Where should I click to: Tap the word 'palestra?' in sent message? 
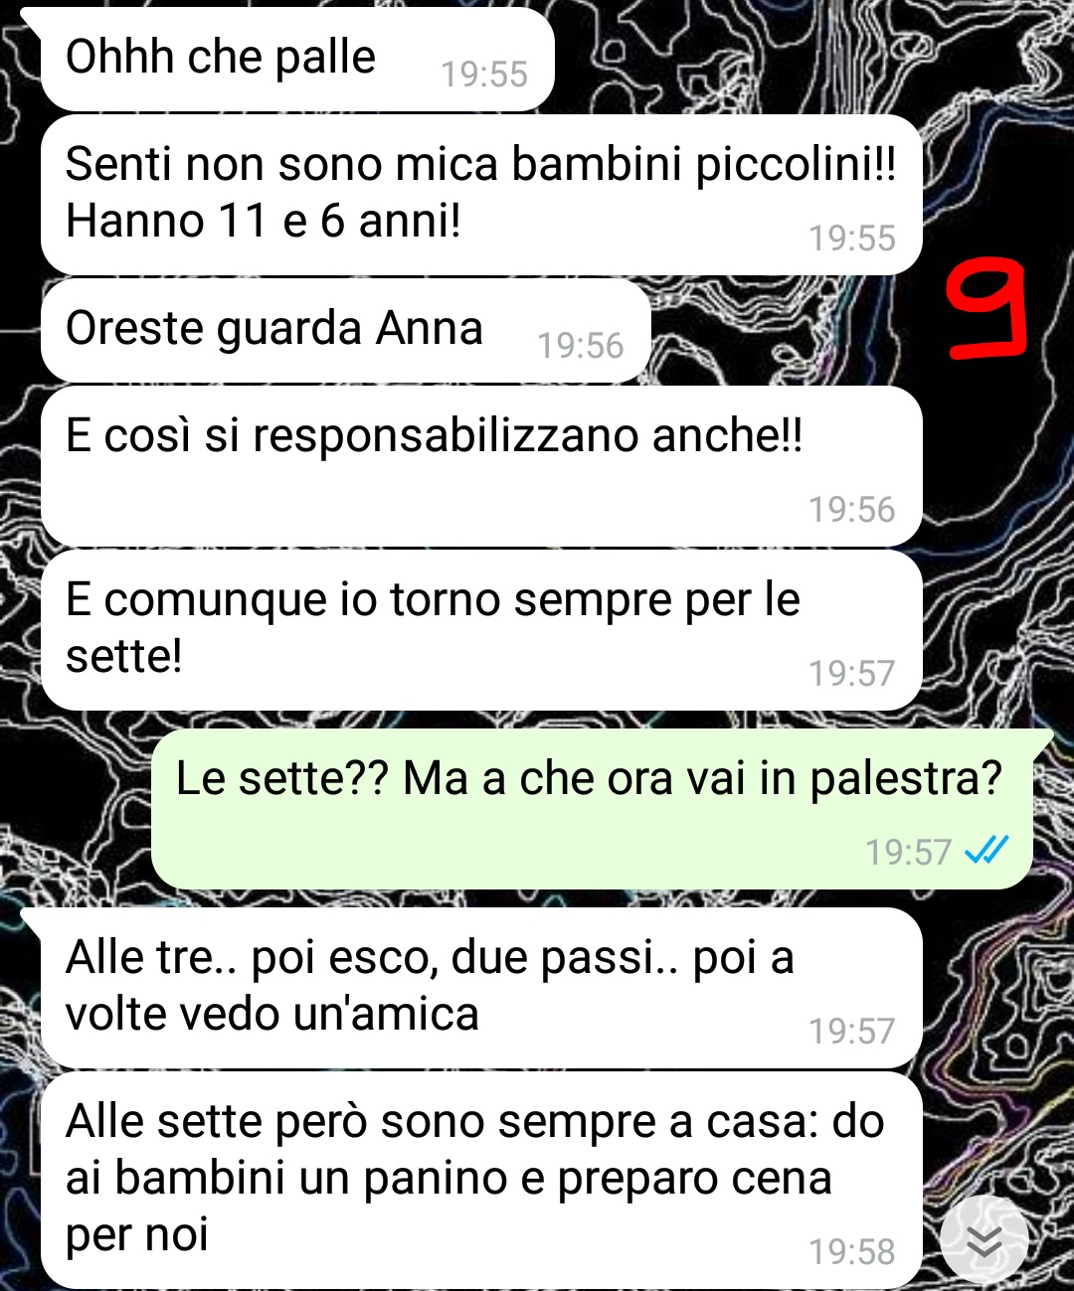pyautogui.click(x=906, y=780)
